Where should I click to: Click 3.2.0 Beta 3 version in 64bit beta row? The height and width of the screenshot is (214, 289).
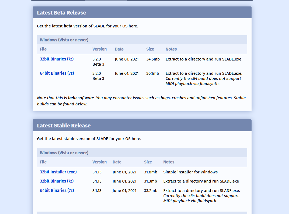98,76
